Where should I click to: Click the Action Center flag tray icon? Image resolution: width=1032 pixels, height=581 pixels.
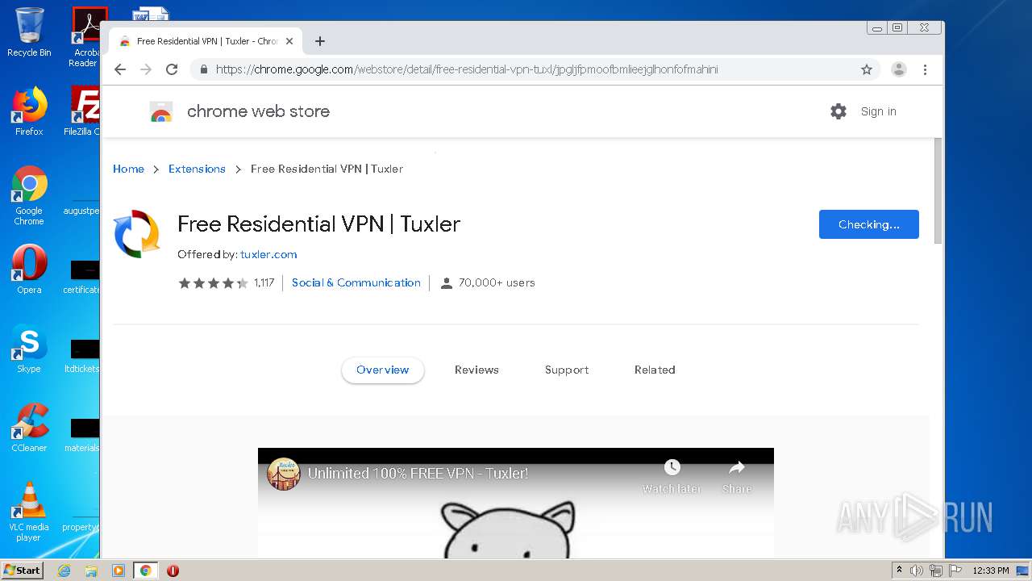(x=955, y=571)
